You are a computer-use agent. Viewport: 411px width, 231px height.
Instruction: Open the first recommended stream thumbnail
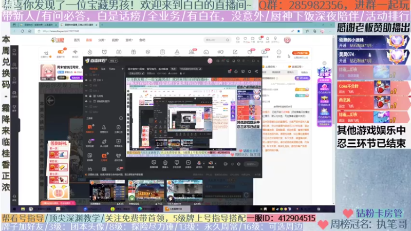(107, 190)
